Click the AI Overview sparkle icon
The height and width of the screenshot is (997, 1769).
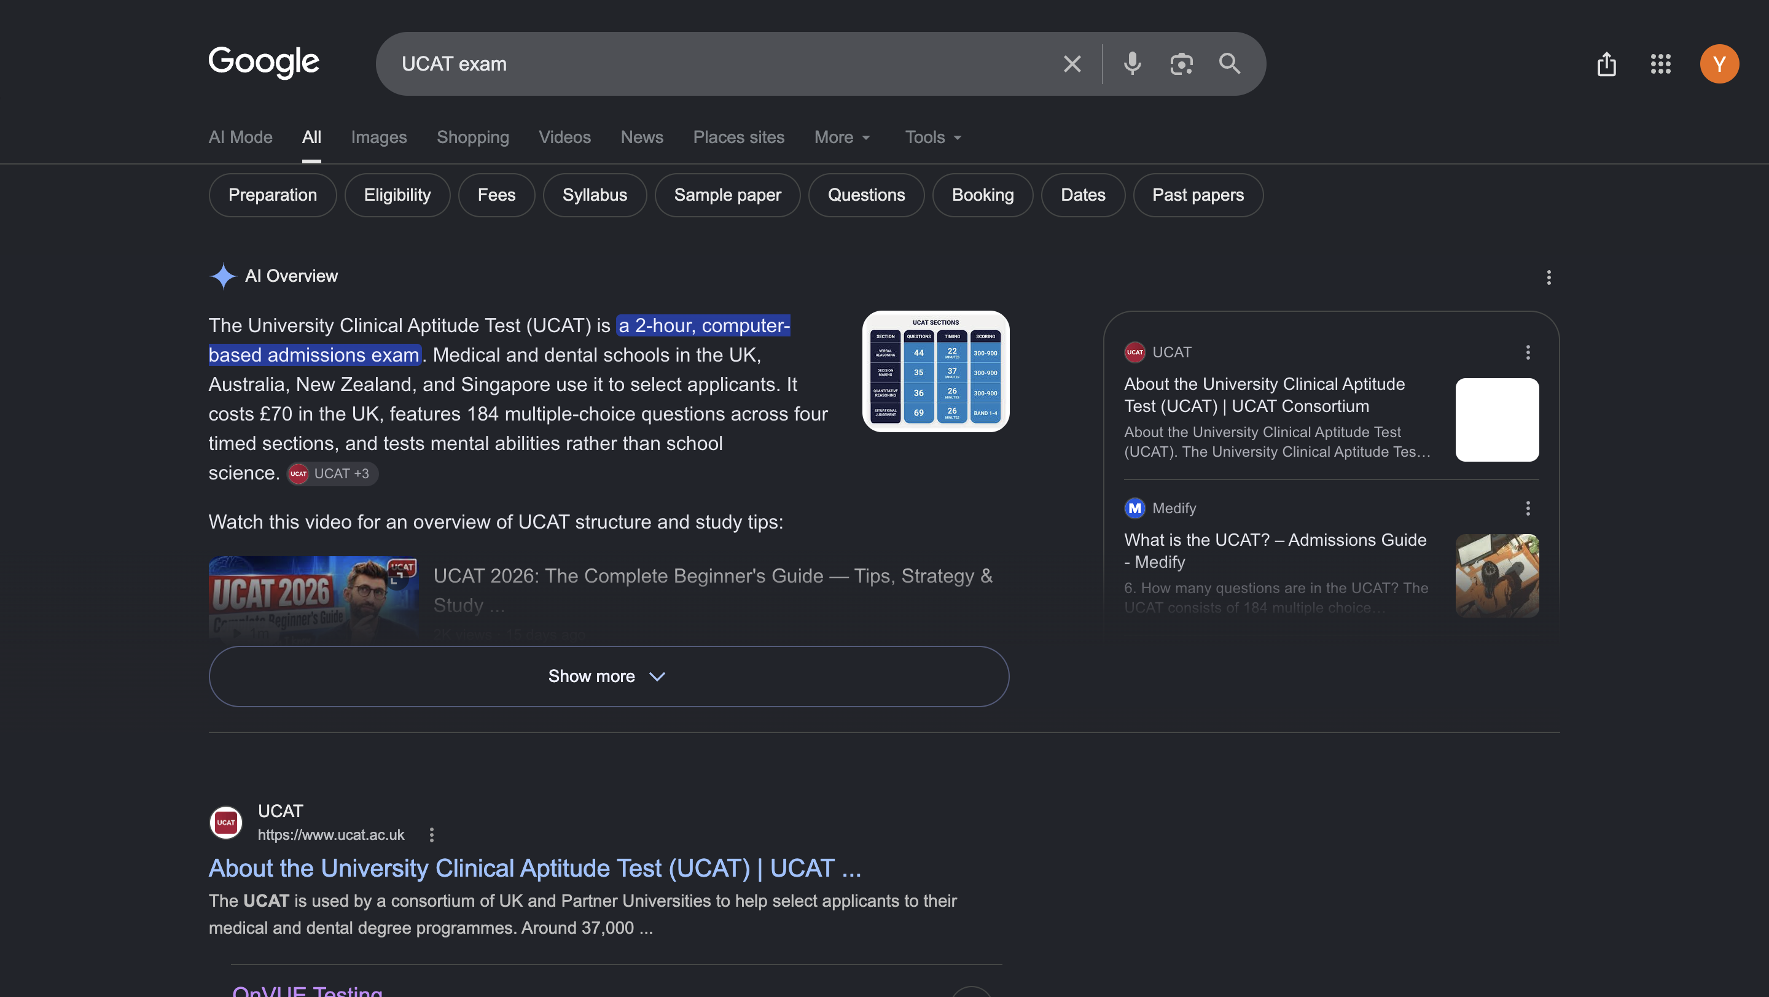[x=222, y=276]
